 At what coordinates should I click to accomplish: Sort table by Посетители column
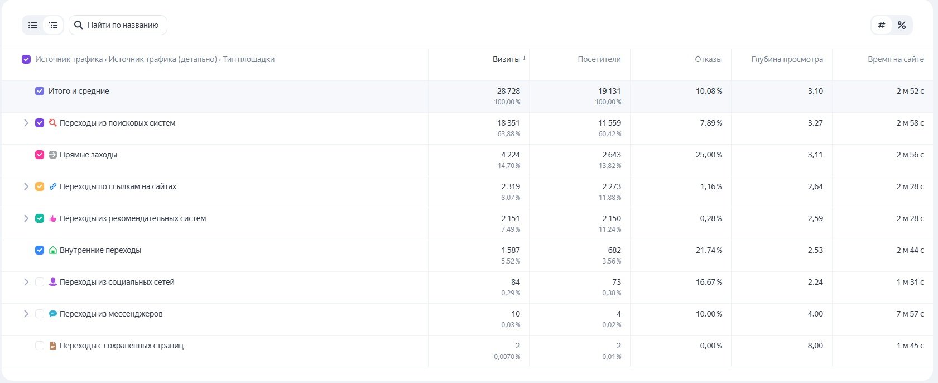coord(599,59)
